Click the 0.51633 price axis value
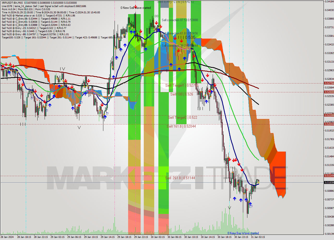The width and height of the screenshot is (334, 240). tap(330, 148)
